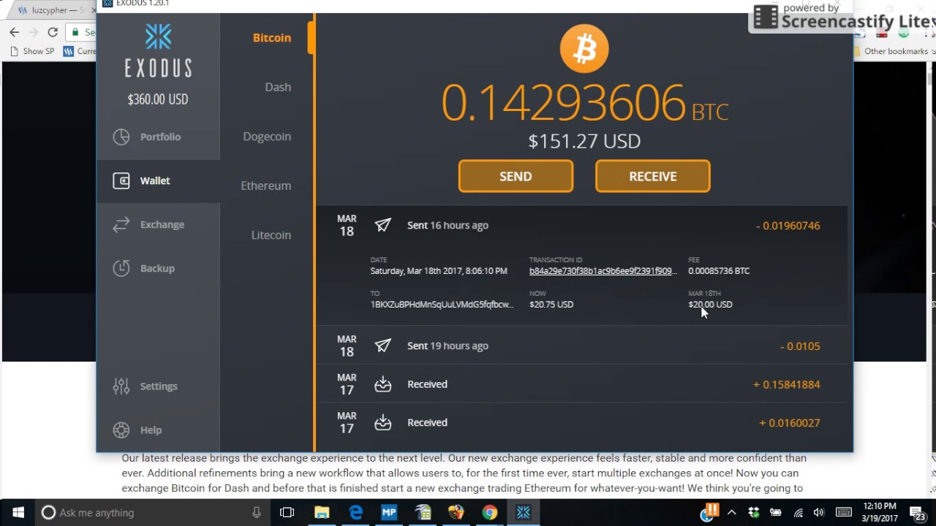
Task: Click the volume speaker tray icon
Action: [819, 513]
